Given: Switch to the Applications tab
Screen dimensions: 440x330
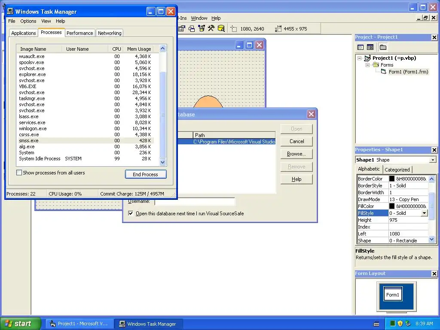Looking at the screenshot, I should pyautogui.click(x=24, y=33).
